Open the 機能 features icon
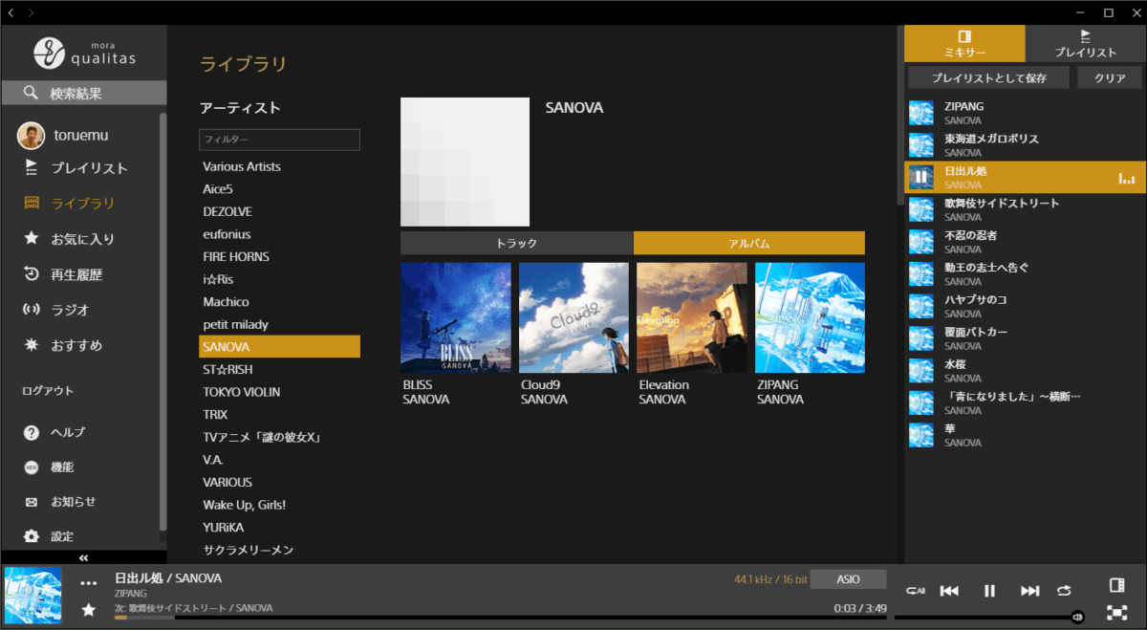The width and height of the screenshot is (1147, 630). coord(32,467)
